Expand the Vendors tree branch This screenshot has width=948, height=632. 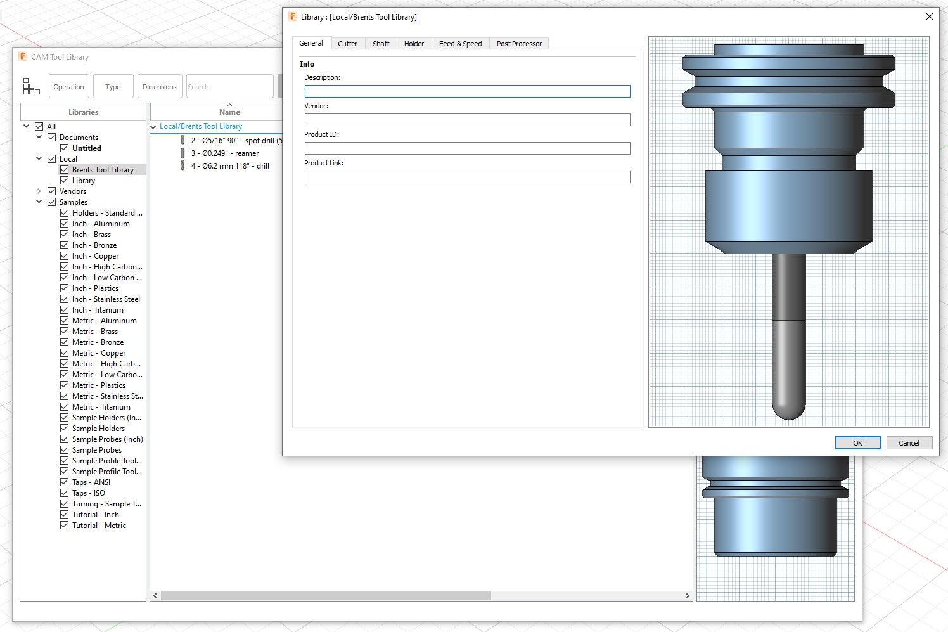pyautogui.click(x=39, y=191)
